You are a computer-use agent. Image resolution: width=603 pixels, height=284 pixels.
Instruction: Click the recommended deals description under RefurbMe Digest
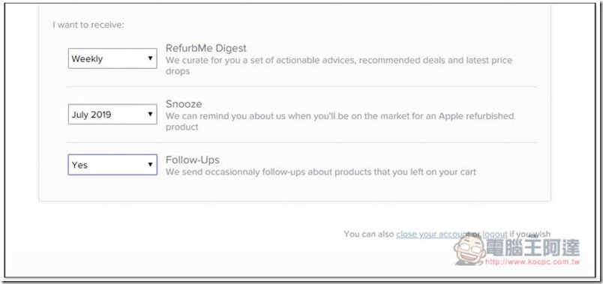coord(339,66)
